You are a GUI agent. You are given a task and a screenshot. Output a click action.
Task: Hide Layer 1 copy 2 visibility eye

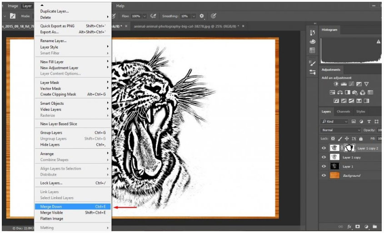coord(324,148)
